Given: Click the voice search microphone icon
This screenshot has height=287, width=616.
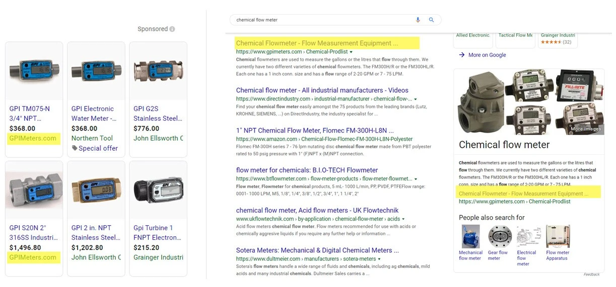Looking at the screenshot, I should click(x=418, y=20).
